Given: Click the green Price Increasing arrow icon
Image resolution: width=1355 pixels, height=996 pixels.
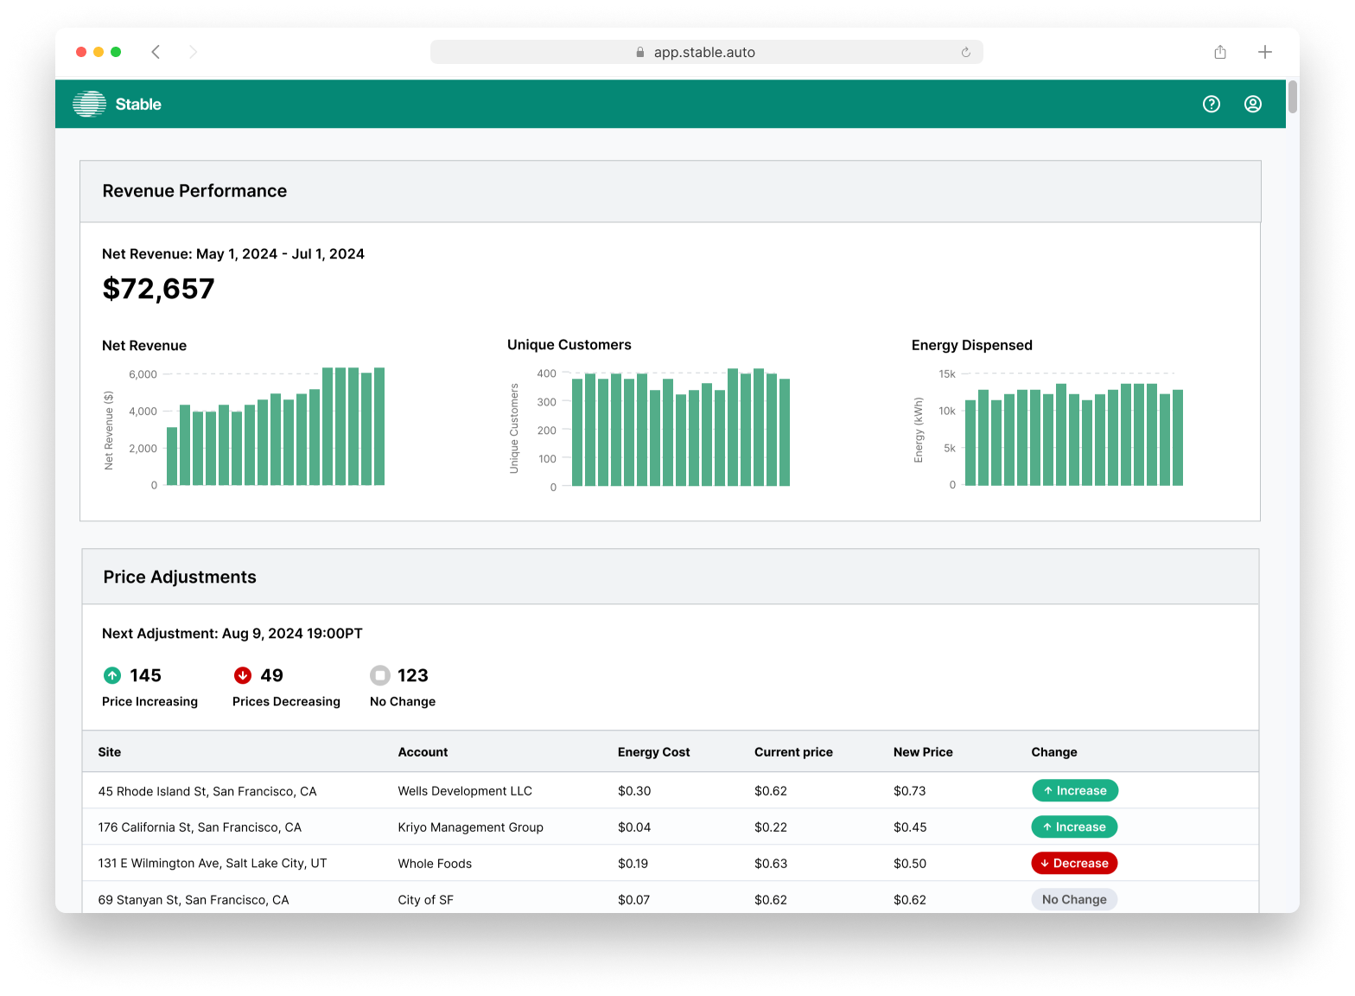Looking at the screenshot, I should (112, 675).
